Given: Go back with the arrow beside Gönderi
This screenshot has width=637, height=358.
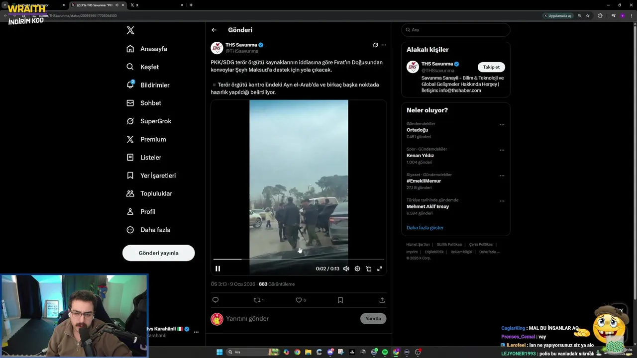Looking at the screenshot, I should (x=214, y=30).
